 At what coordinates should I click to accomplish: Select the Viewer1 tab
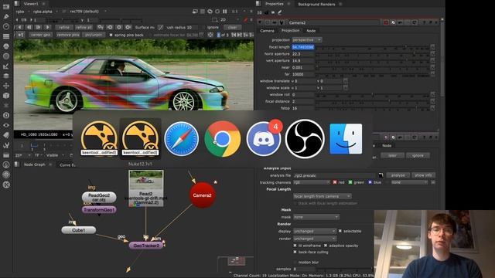pyautogui.click(x=31, y=4)
